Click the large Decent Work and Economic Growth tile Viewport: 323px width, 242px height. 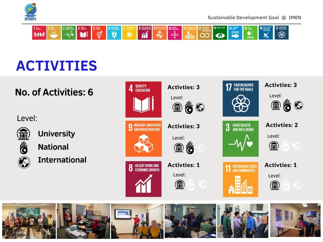click(144, 179)
